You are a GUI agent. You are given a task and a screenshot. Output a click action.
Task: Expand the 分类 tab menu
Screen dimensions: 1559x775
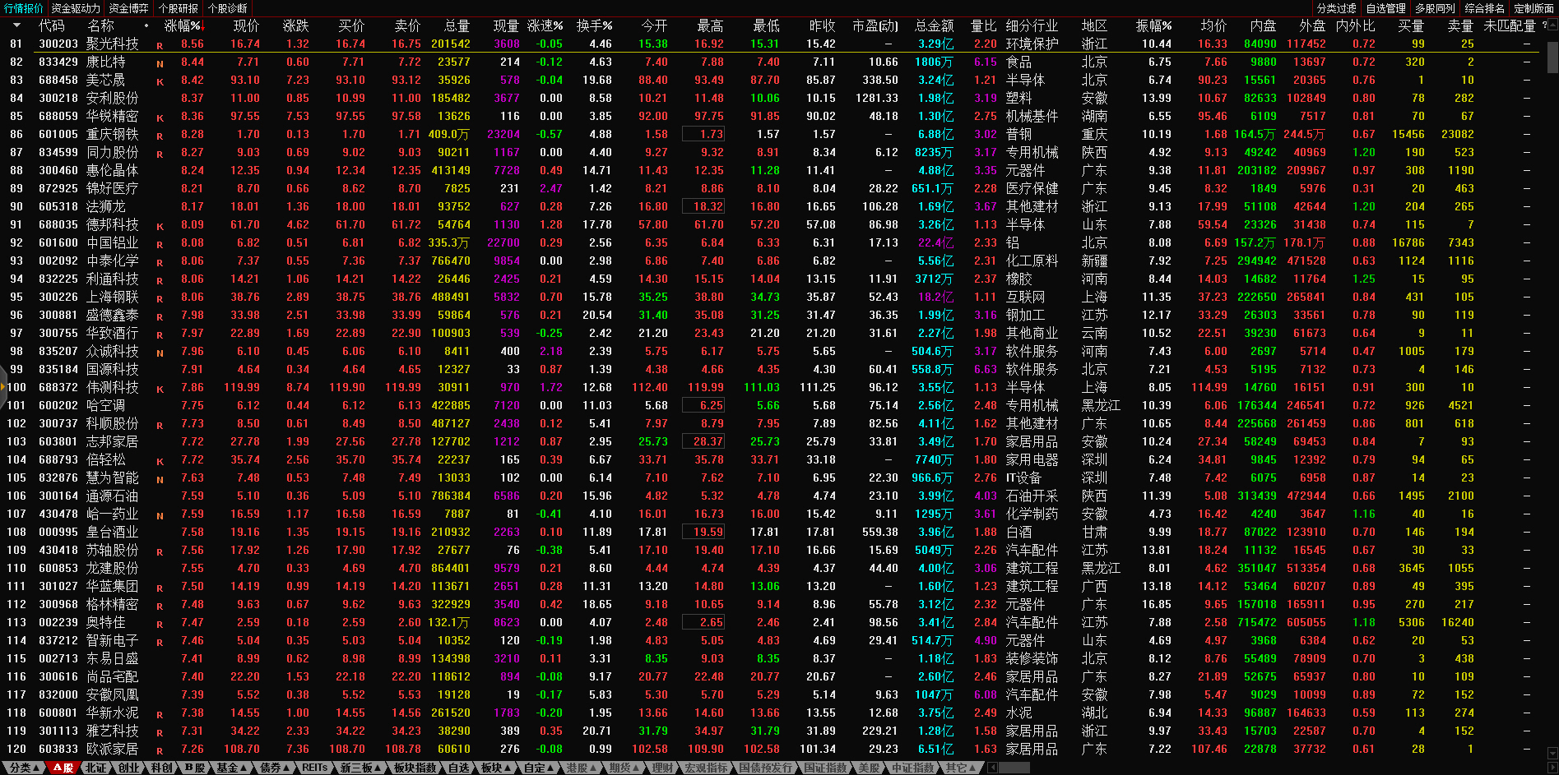click(24, 768)
